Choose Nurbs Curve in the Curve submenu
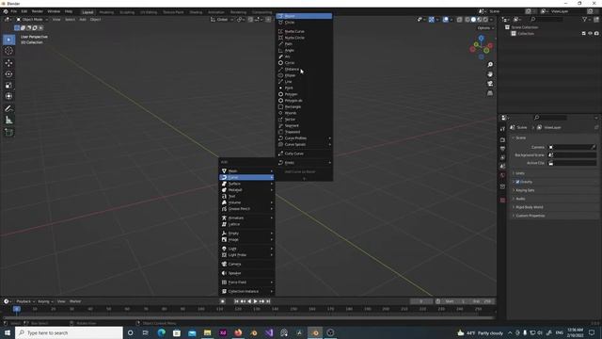The image size is (602, 339). (x=304, y=31)
